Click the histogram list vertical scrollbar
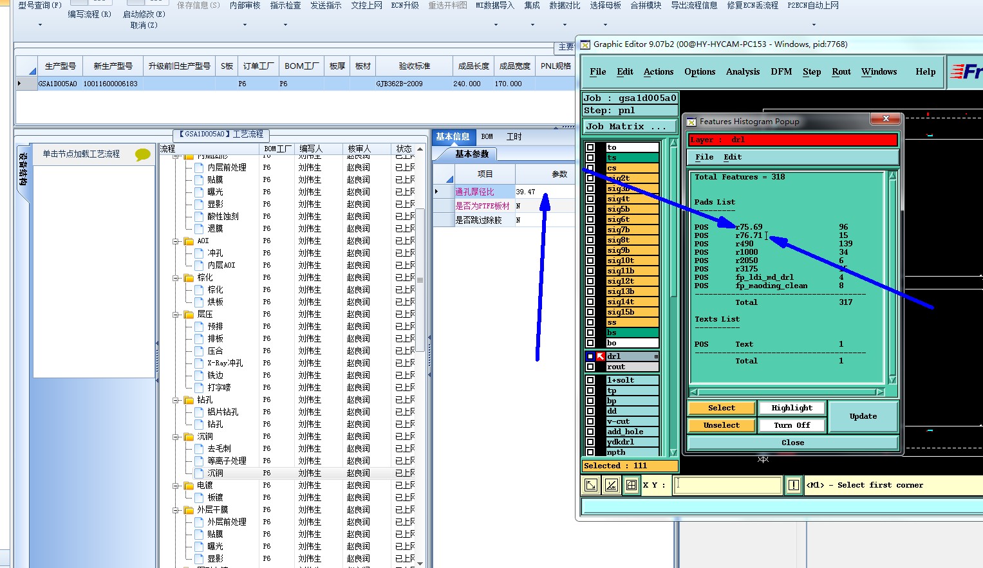The width and height of the screenshot is (983, 568). click(x=892, y=277)
